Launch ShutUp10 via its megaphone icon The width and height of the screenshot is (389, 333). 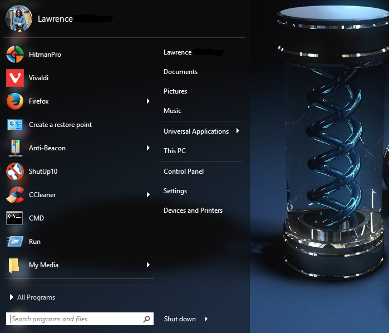point(15,172)
